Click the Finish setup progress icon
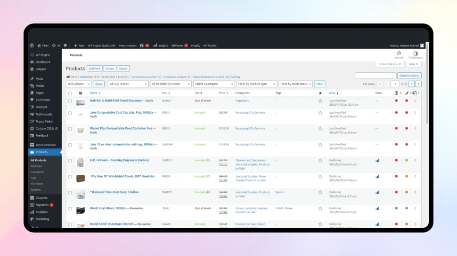 (416, 54)
